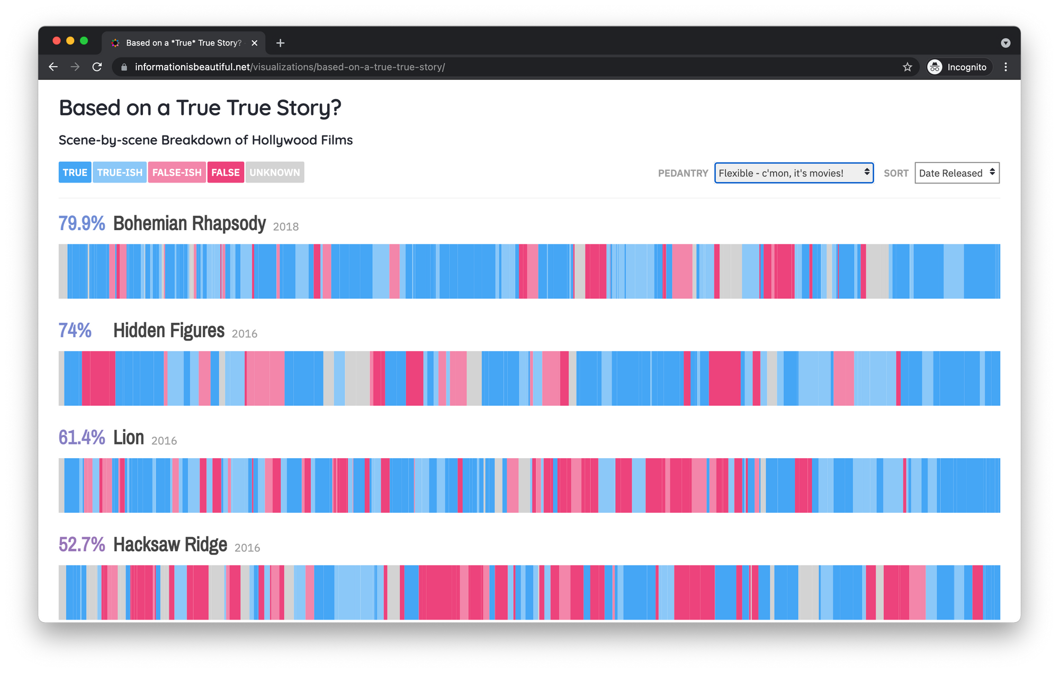Go back to the previous page
Image resolution: width=1059 pixels, height=673 pixels.
[53, 67]
